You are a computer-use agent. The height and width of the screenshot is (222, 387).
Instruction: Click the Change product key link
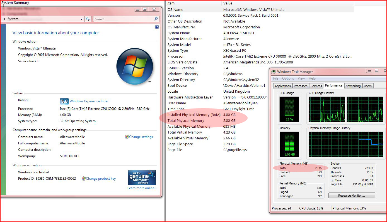click(x=101, y=179)
